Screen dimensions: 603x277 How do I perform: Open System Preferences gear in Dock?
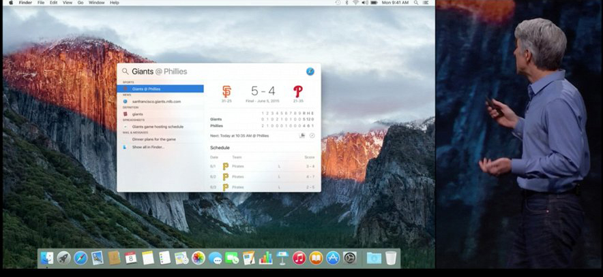(350, 258)
